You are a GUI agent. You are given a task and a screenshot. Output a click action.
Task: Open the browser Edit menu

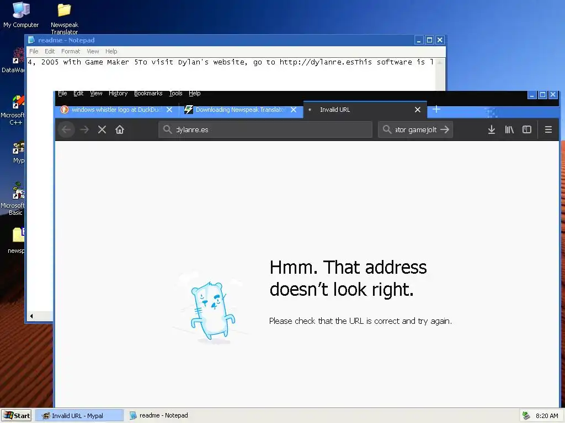[78, 93]
